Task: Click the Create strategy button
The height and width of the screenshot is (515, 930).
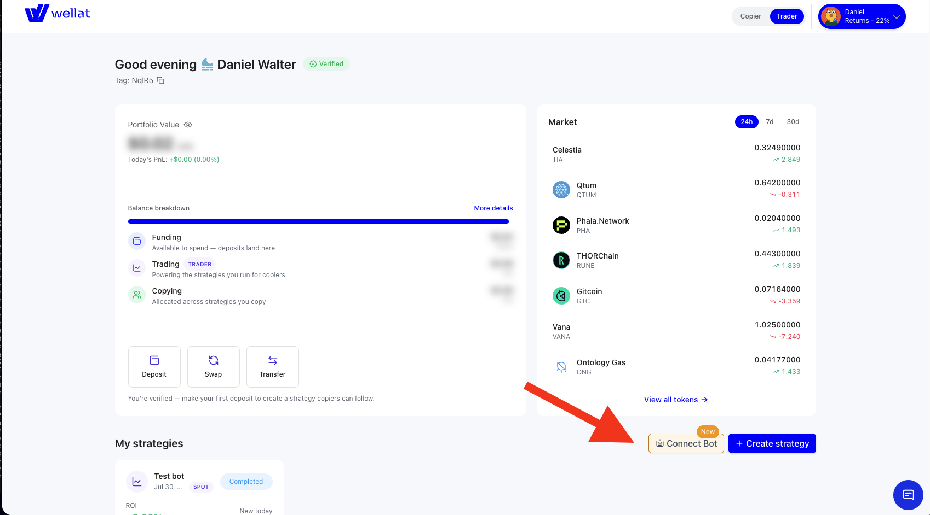Action: click(x=772, y=443)
